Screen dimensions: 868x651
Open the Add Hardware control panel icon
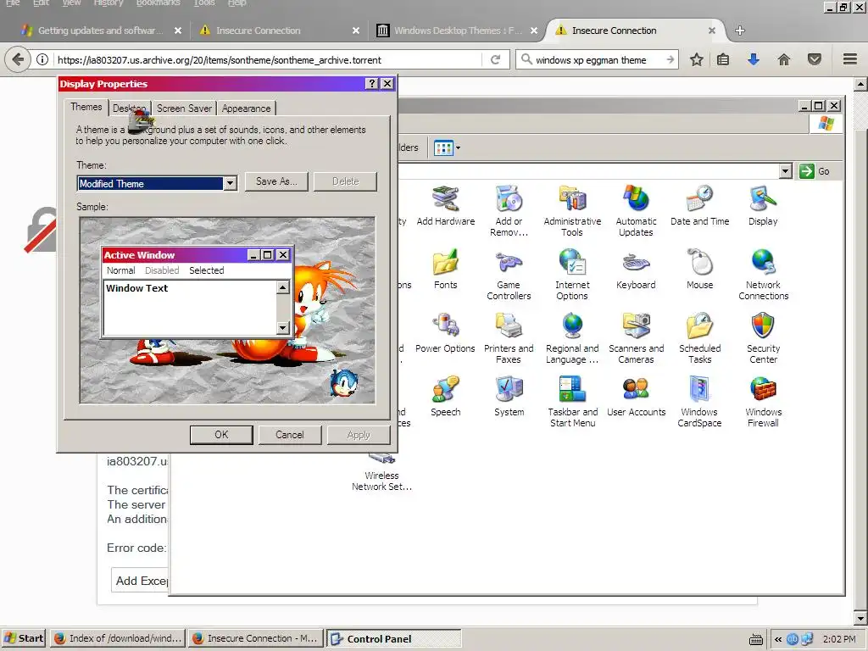(x=446, y=206)
